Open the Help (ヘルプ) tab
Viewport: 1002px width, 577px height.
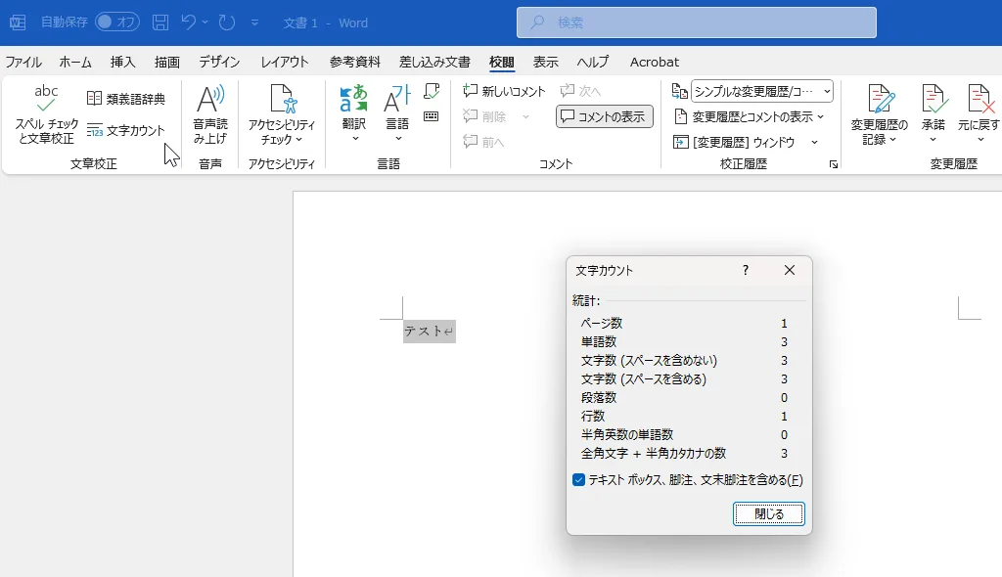click(x=592, y=62)
